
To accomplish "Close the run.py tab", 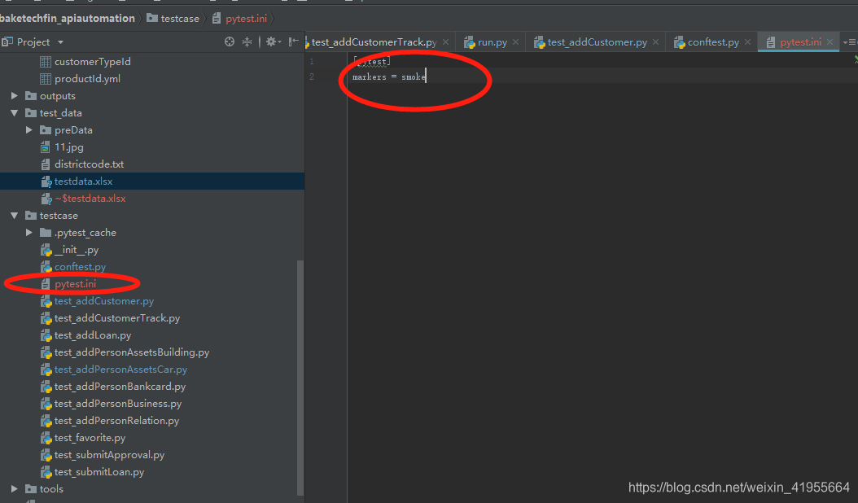I will tap(515, 42).
